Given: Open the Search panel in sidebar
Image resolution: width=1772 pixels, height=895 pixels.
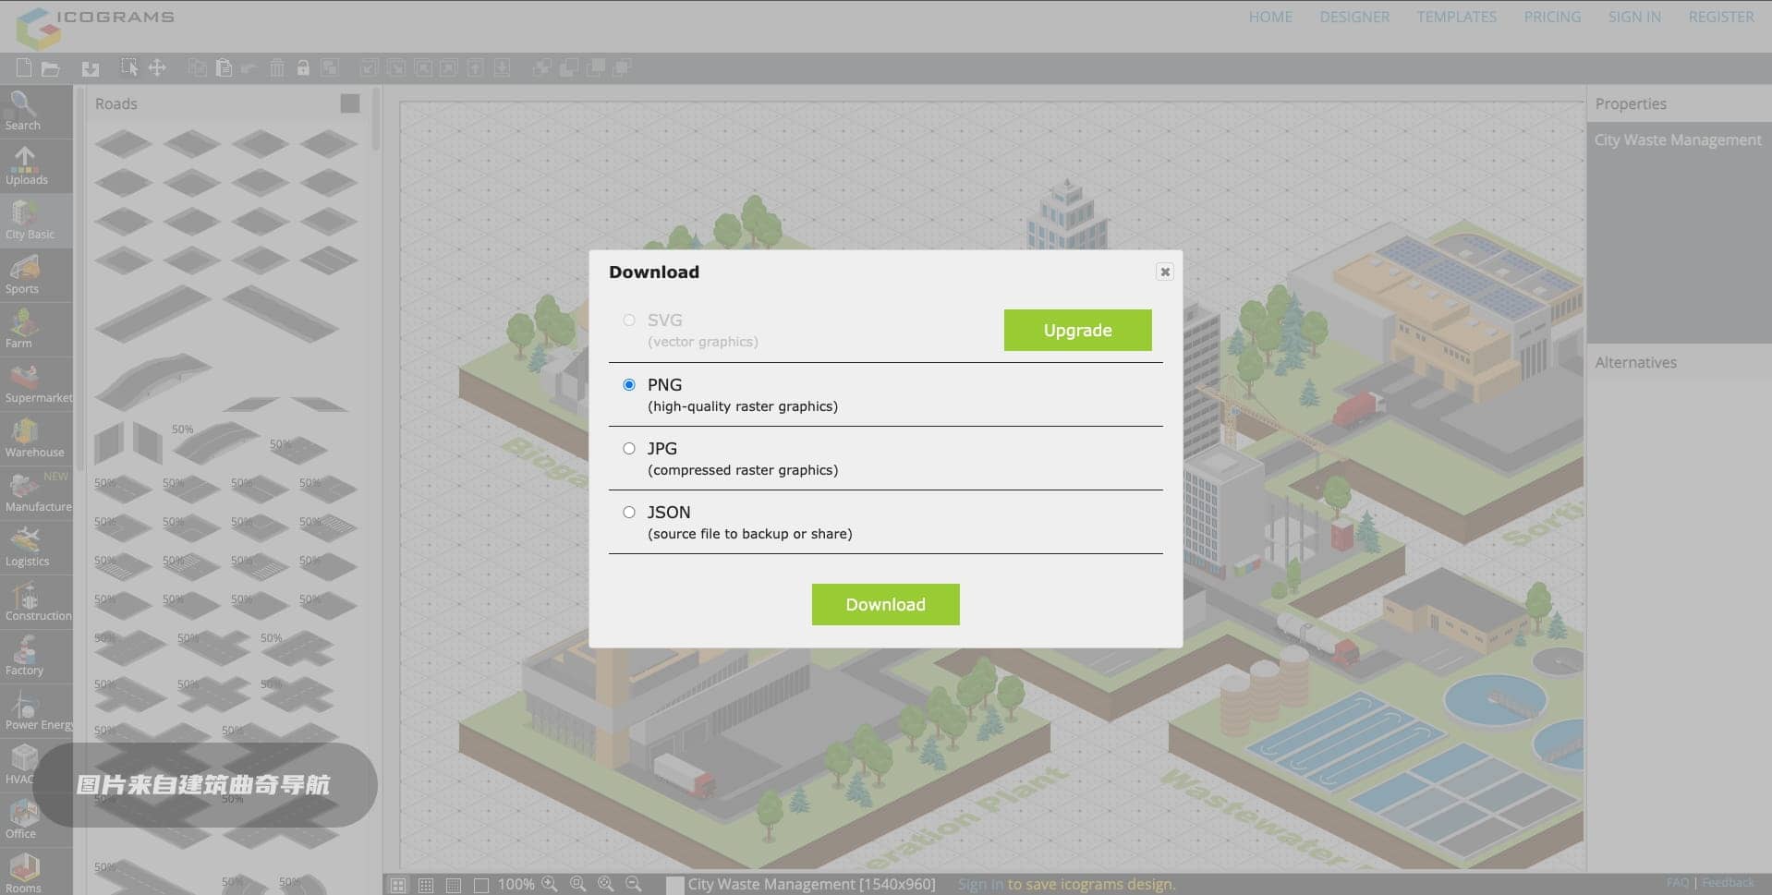Looking at the screenshot, I should 23,111.
